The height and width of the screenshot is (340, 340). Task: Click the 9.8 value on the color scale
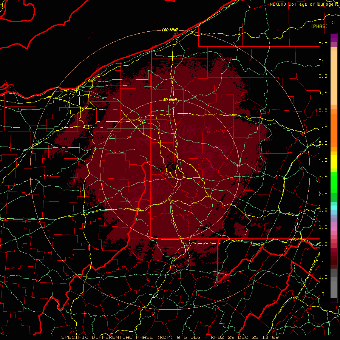pos(323,43)
